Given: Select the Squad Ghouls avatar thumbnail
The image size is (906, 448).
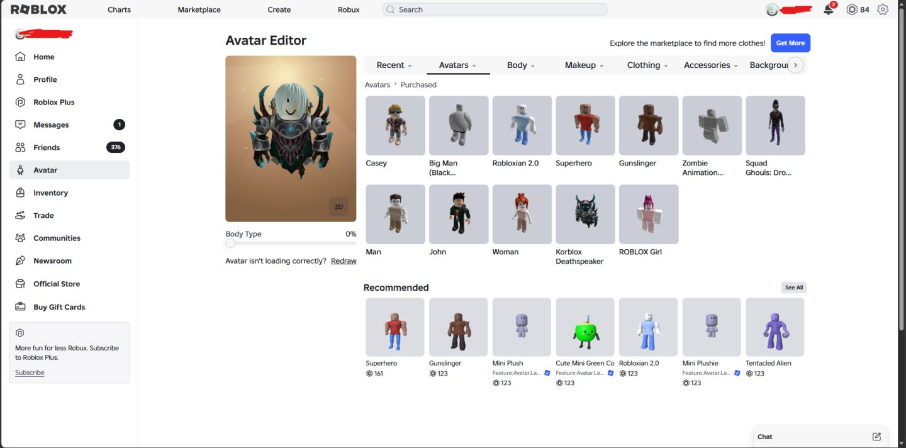Looking at the screenshot, I should coord(775,125).
